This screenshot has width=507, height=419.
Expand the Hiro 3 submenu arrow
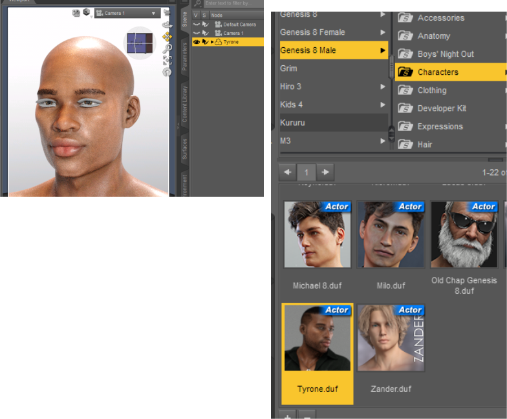point(383,87)
